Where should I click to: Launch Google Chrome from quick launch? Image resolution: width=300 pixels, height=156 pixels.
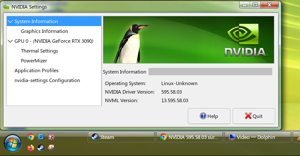point(31,137)
